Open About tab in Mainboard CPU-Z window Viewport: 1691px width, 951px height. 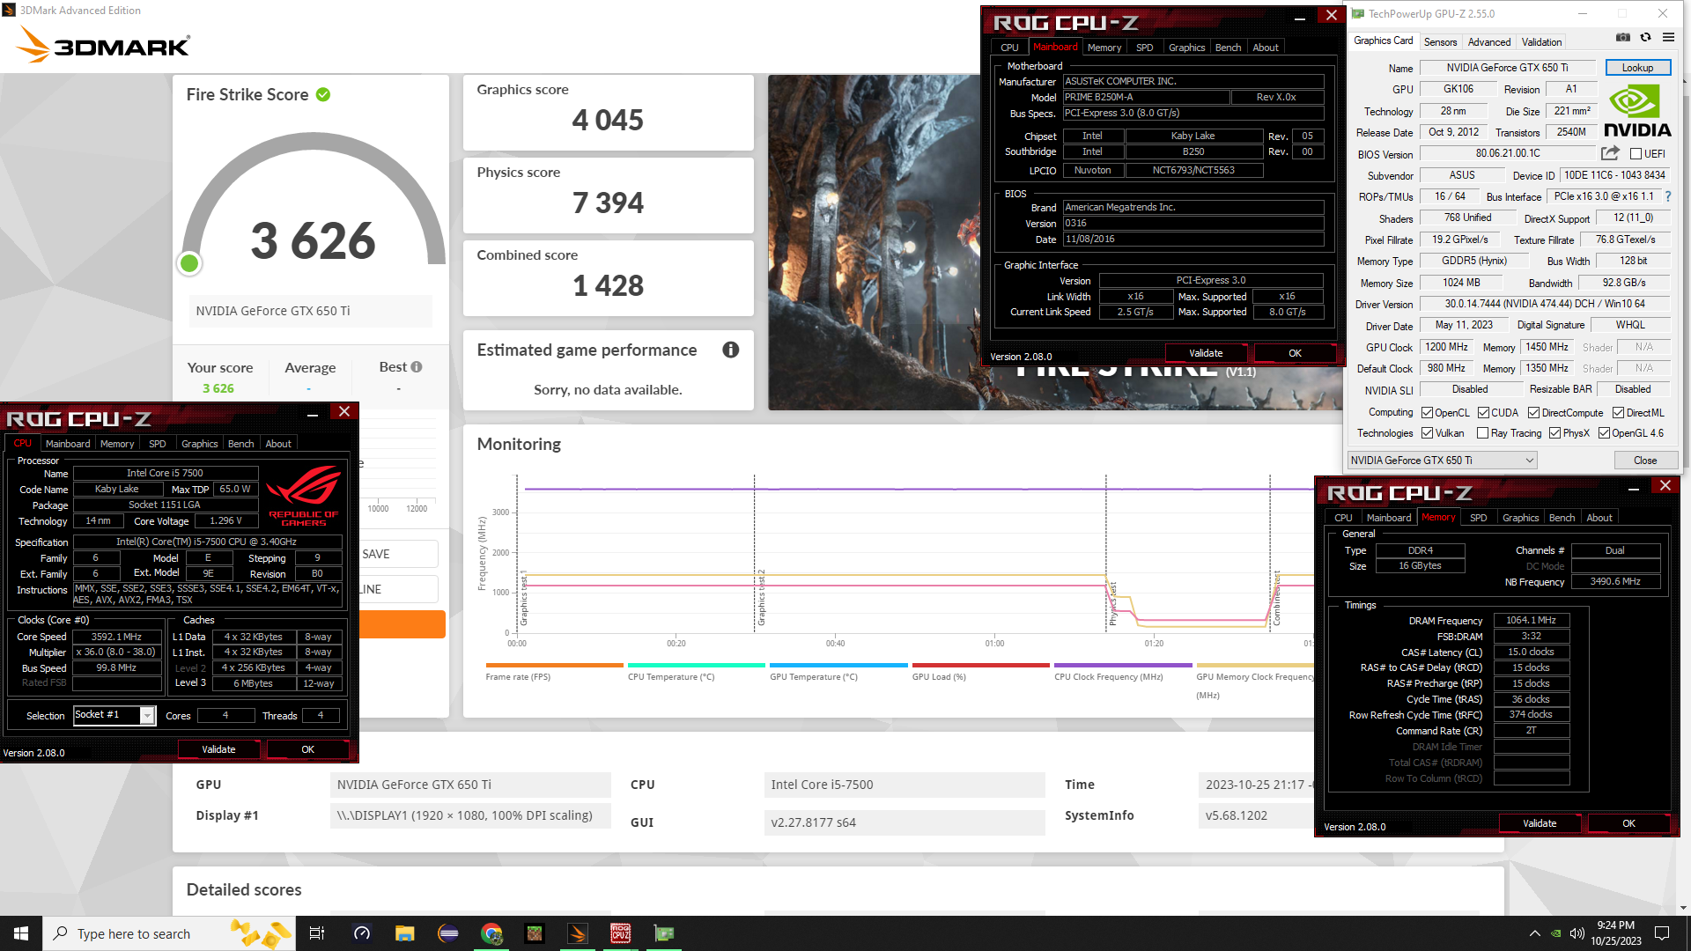pyautogui.click(x=1266, y=48)
